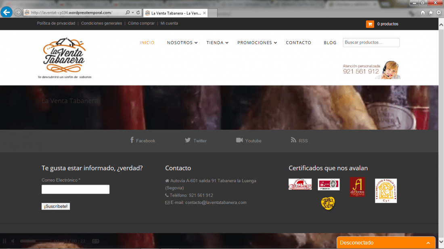Click the Teléfono: 921 561 912 text

191,195
